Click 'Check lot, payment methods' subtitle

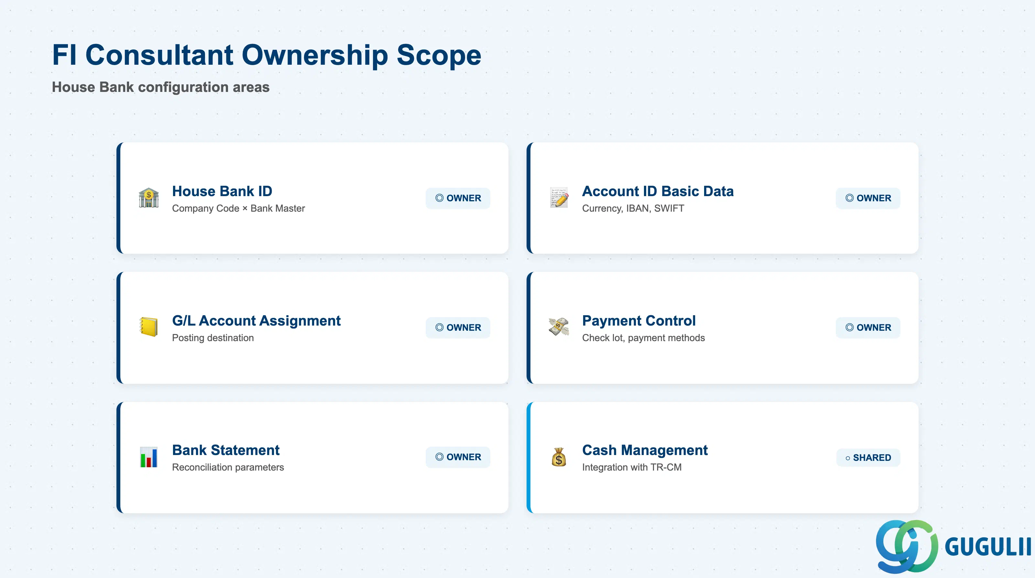click(644, 338)
